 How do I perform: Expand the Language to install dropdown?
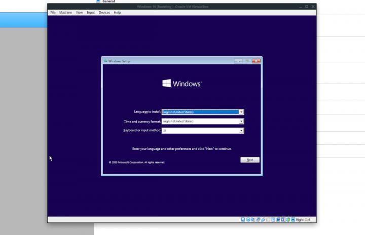241,112
